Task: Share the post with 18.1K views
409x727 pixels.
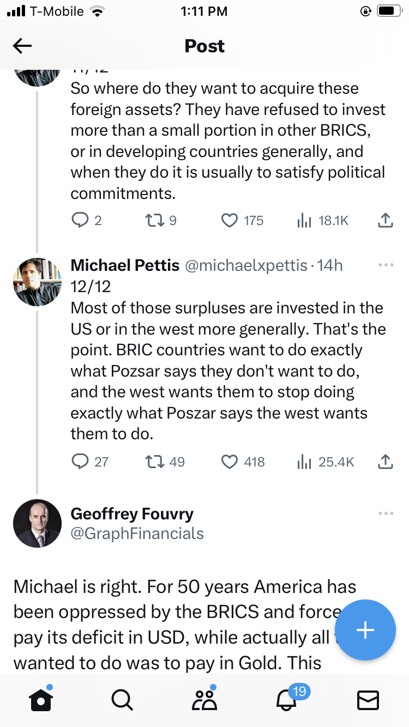Action: tap(385, 220)
